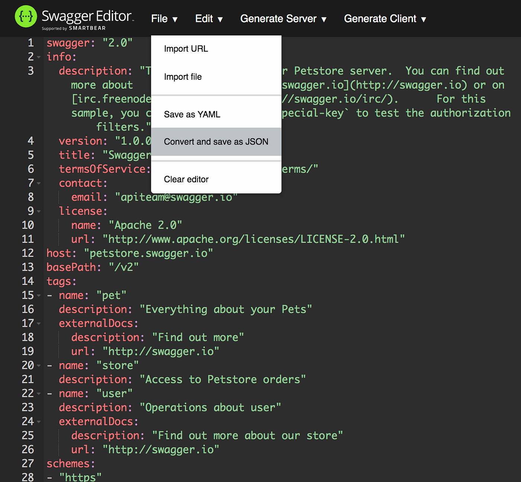Viewport: 521px width, 482px height.
Task: Click the url "http://swagger.io" on line 26
Action: (x=161, y=450)
